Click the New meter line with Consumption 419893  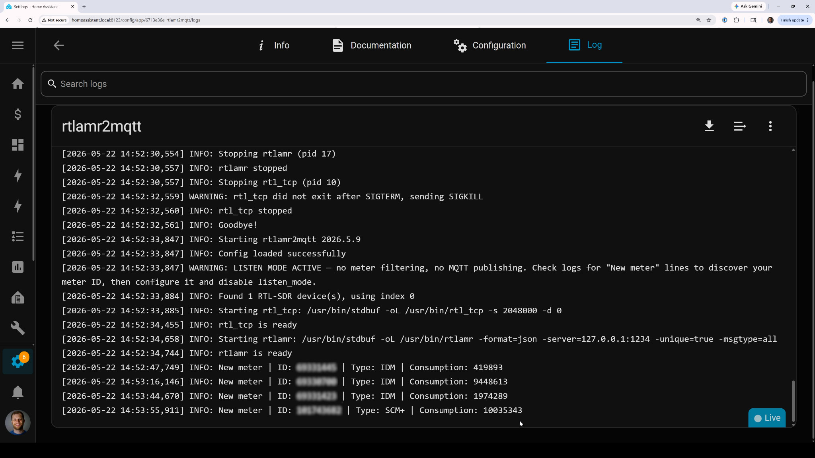(x=282, y=367)
